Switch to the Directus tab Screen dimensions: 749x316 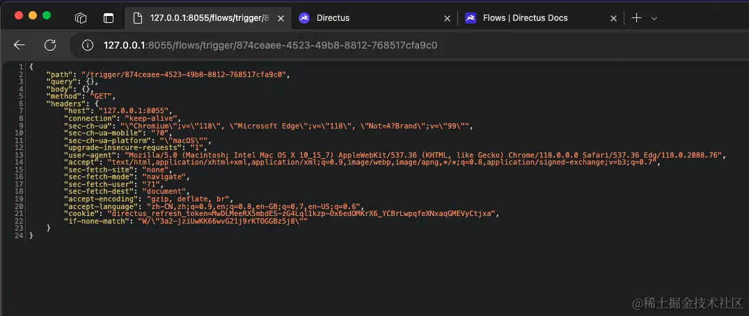pos(375,18)
